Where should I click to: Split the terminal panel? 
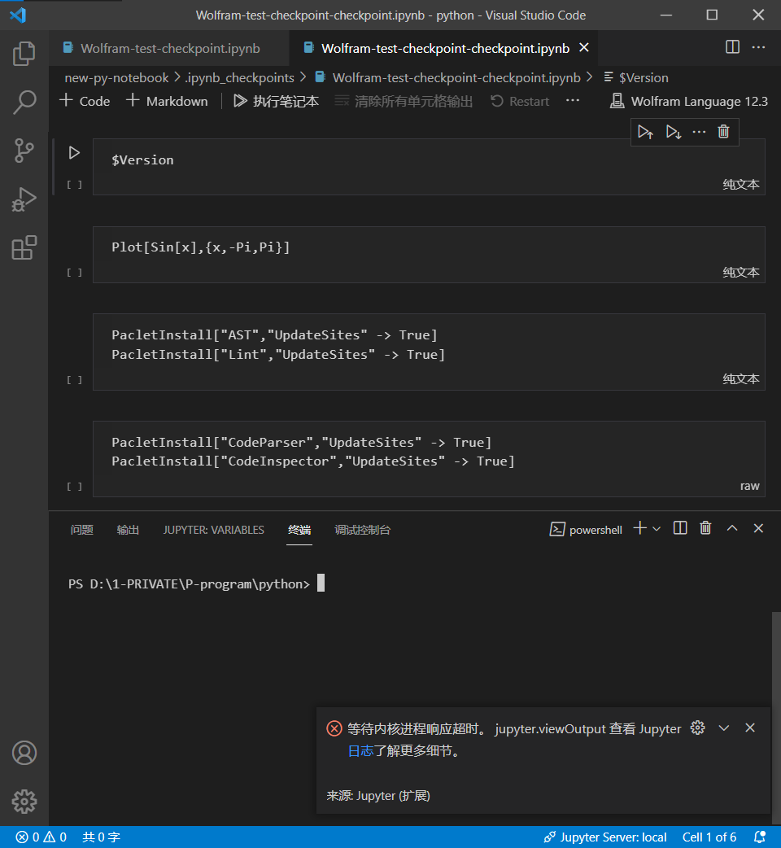[679, 527]
